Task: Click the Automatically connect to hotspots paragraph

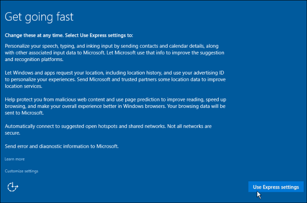Action: tap(108, 129)
